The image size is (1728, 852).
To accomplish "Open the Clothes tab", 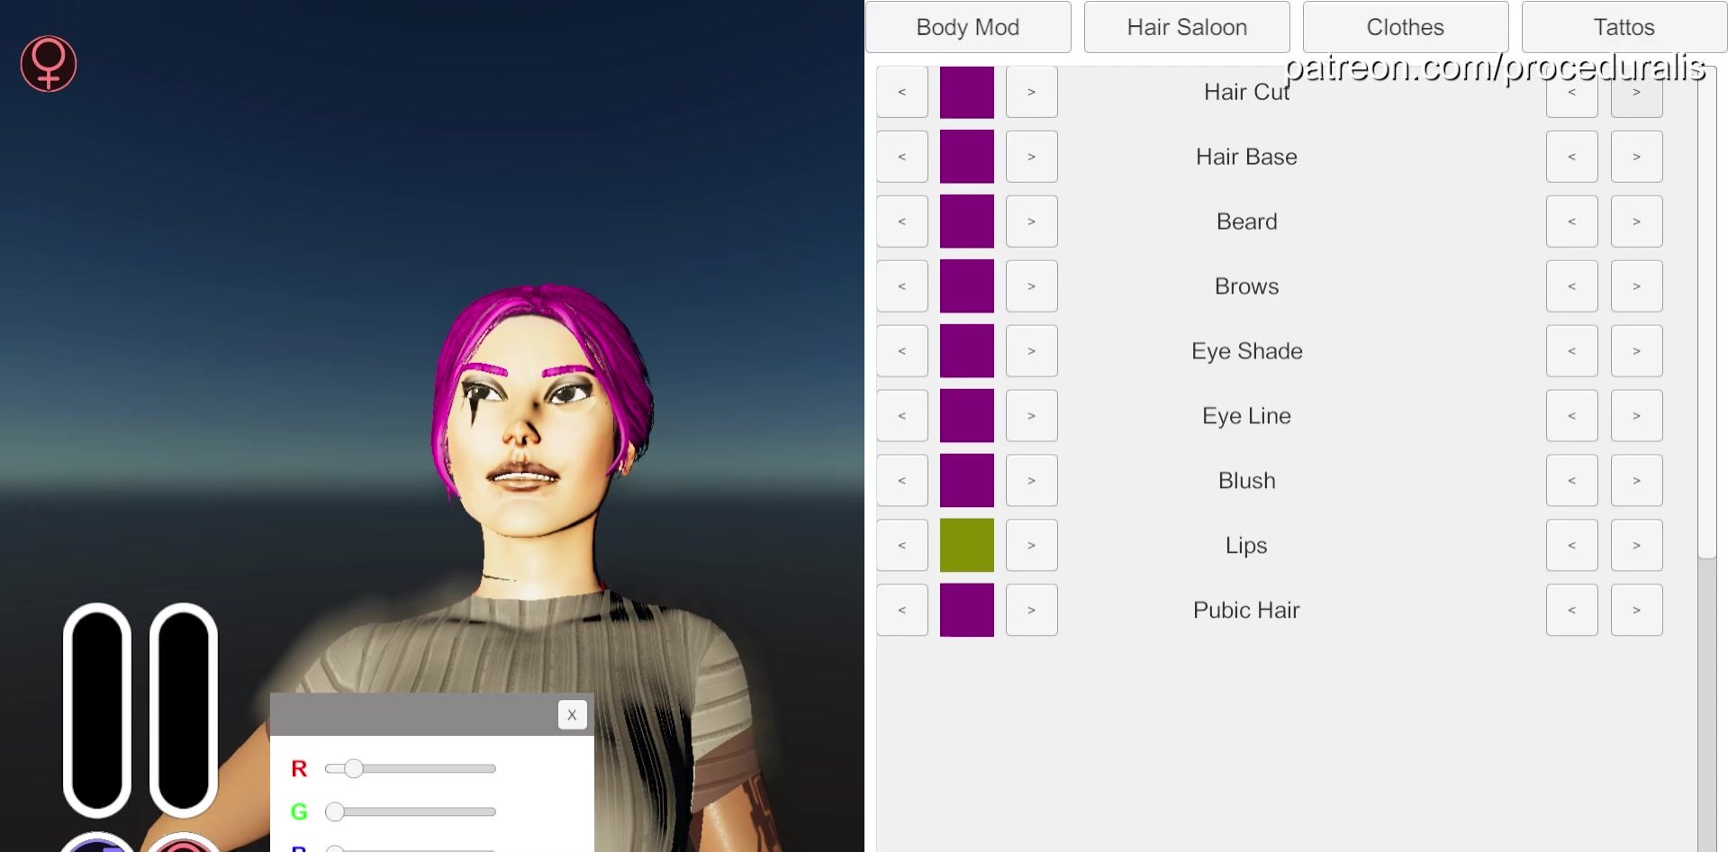I will 1405,27.
